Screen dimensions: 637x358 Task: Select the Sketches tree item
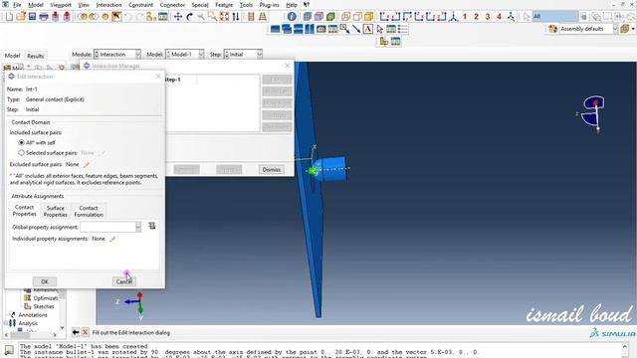[43, 306]
